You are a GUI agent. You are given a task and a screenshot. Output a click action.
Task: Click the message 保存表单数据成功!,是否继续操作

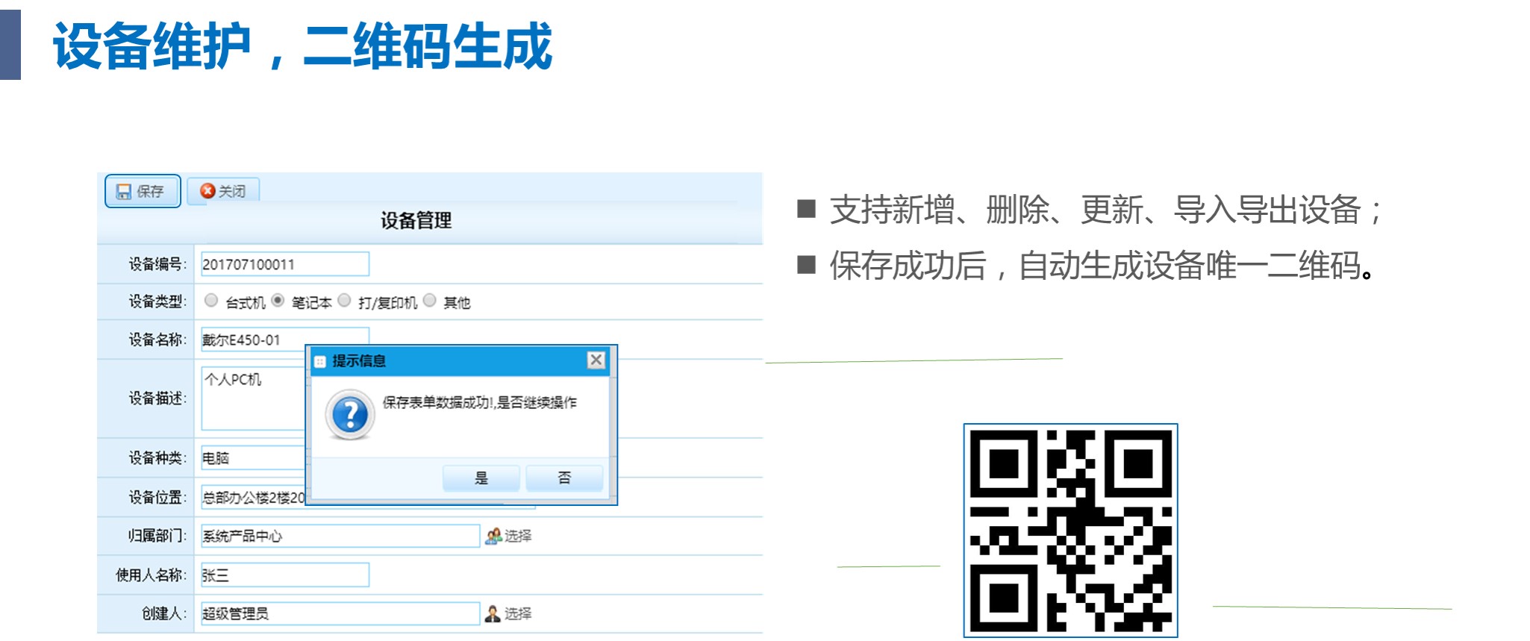click(x=480, y=403)
